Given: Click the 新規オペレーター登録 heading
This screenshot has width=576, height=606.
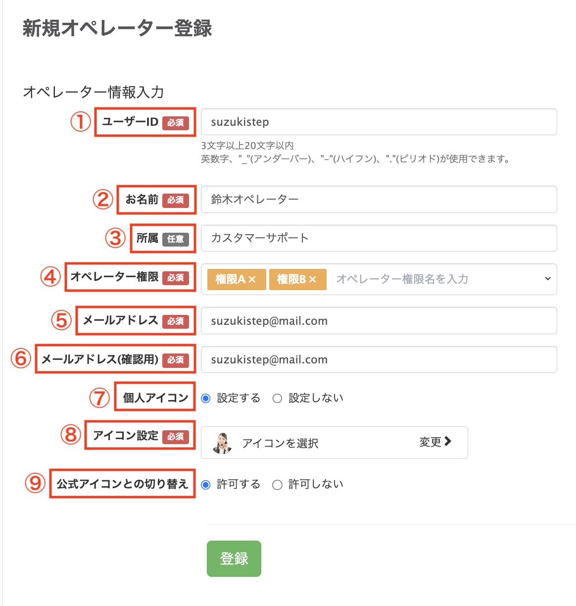Looking at the screenshot, I should tap(116, 29).
